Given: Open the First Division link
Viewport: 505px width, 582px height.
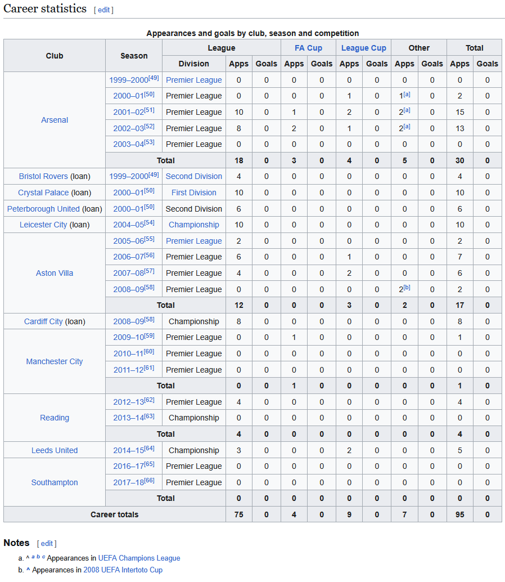Looking at the screenshot, I should pyautogui.click(x=194, y=192).
